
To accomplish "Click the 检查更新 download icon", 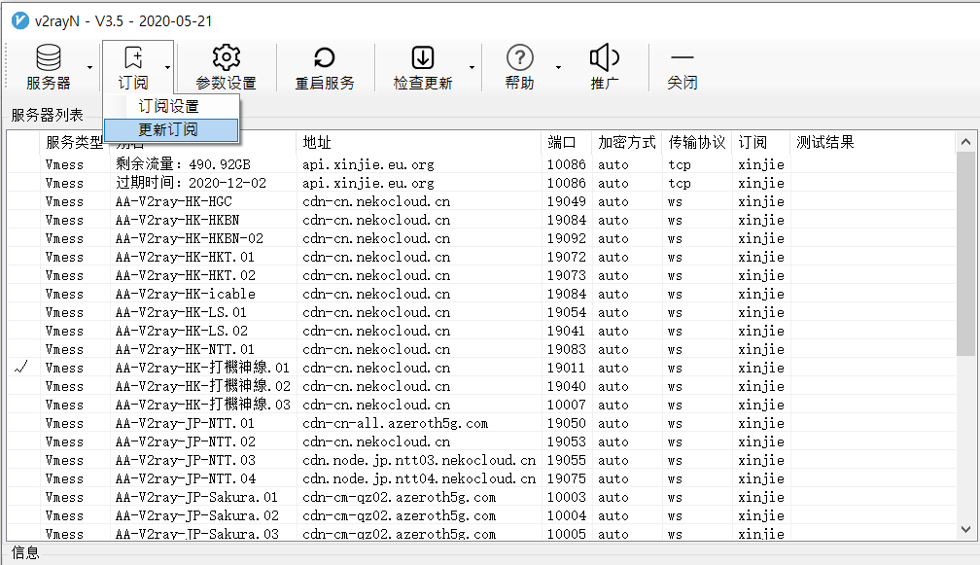I will coord(423,57).
